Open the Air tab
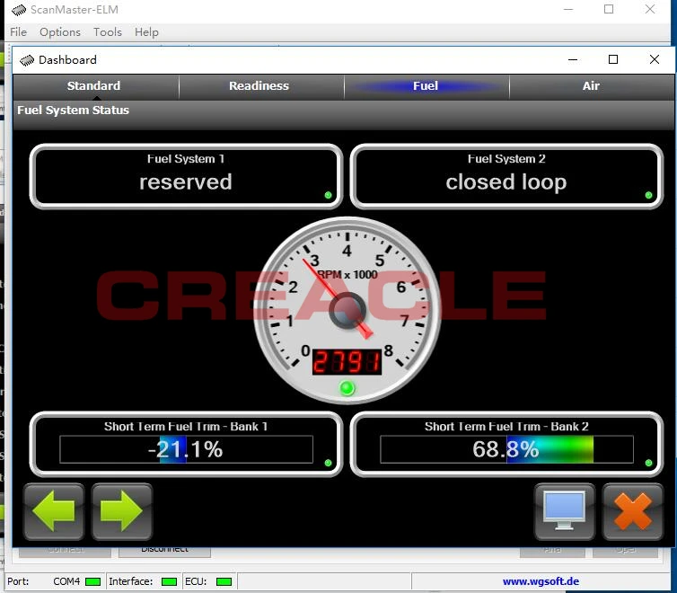677x593 pixels. point(591,86)
